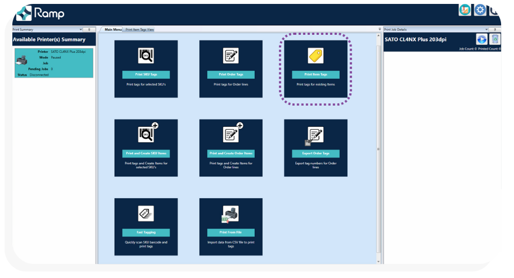Expand the tab list dropdown above the scrollbar
514x278 pixels.
pyautogui.click(x=378, y=29)
